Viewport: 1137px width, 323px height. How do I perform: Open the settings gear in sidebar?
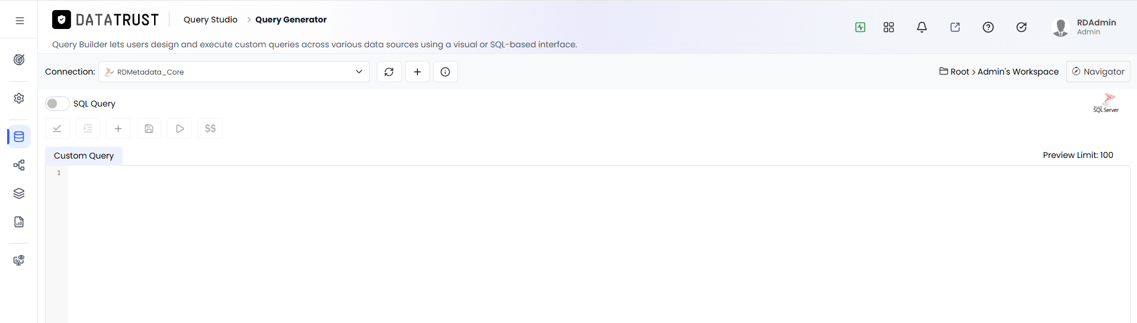tap(19, 98)
